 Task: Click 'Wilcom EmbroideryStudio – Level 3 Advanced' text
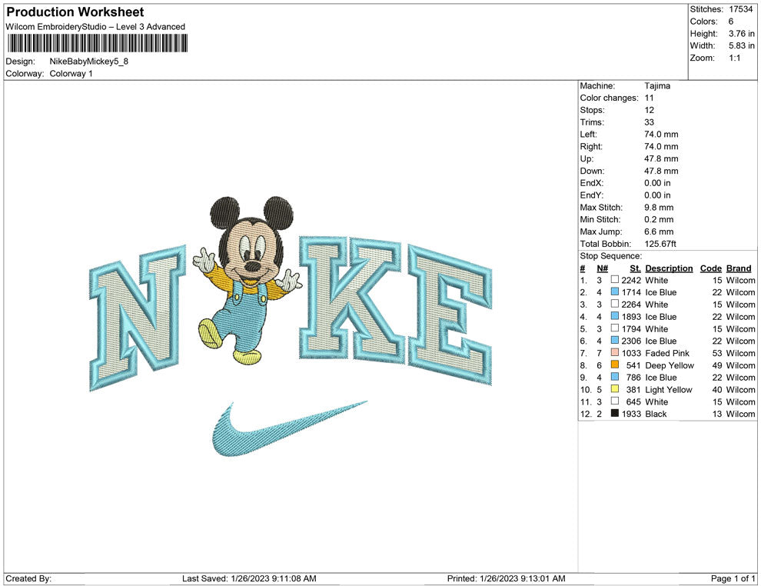(95, 27)
